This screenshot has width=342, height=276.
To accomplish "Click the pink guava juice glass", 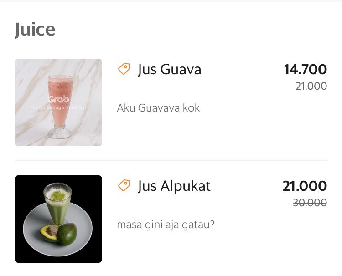I will 60,107.
